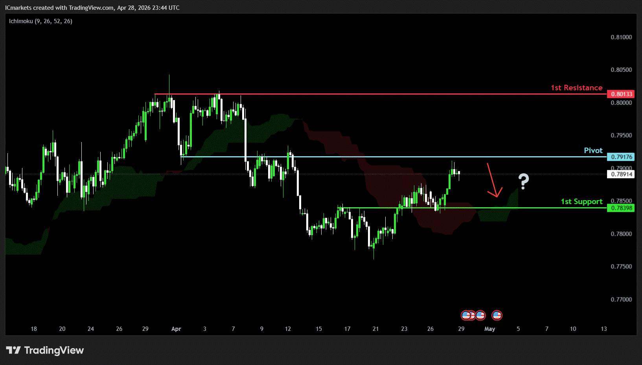Image resolution: width=642 pixels, height=365 pixels.
Task: Select the green 0.78398 support price tag
Action: tap(621, 208)
